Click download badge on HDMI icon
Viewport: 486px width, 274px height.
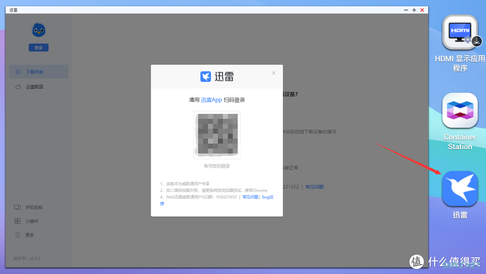point(477,41)
